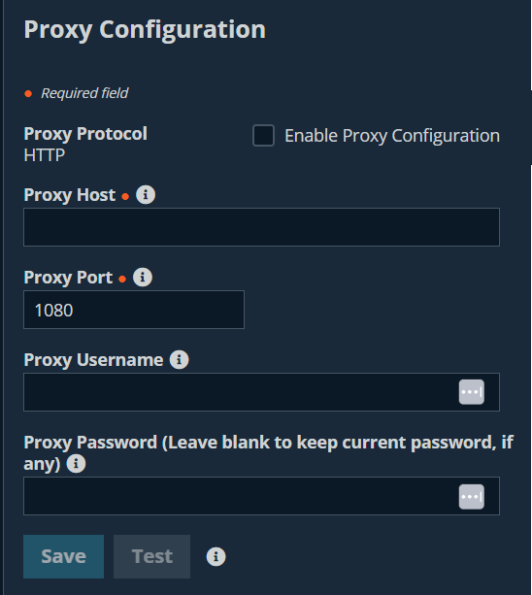Click the Test button
532x595 pixels.
pos(151,557)
